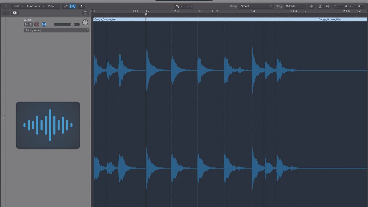The image size is (368, 207).
Task: Open the Drag X-Fade dropdown
Action: (x=294, y=6)
